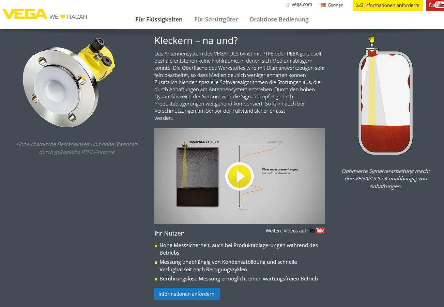Viewport: 444px width, 307px height.
Task: Click the blue Informationen anfordern! button
Action: tap(187, 294)
